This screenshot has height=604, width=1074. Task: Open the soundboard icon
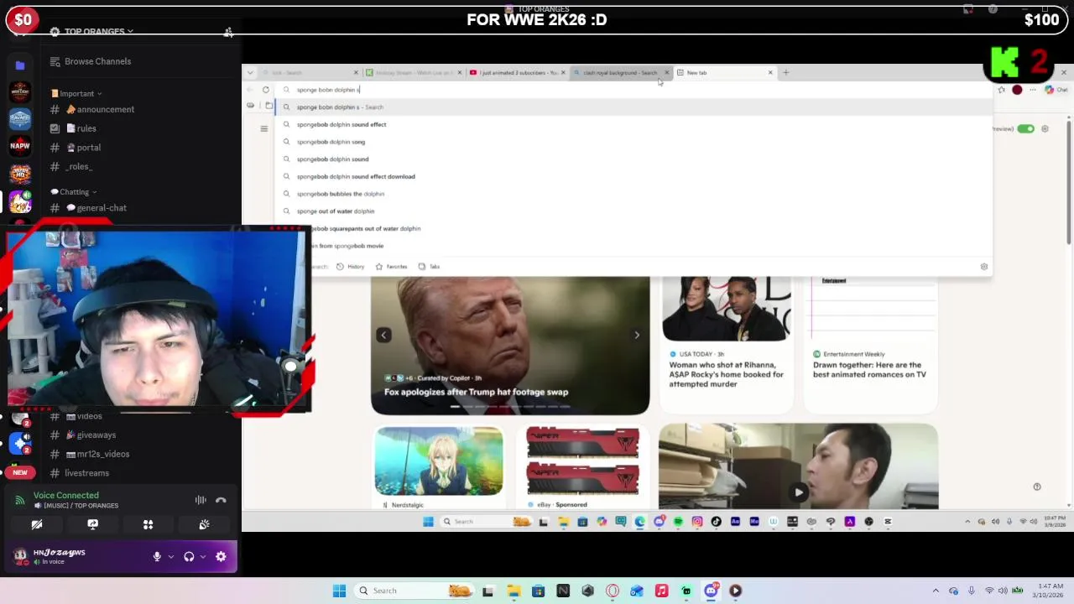pyautogui.click(x=204, y=524)
